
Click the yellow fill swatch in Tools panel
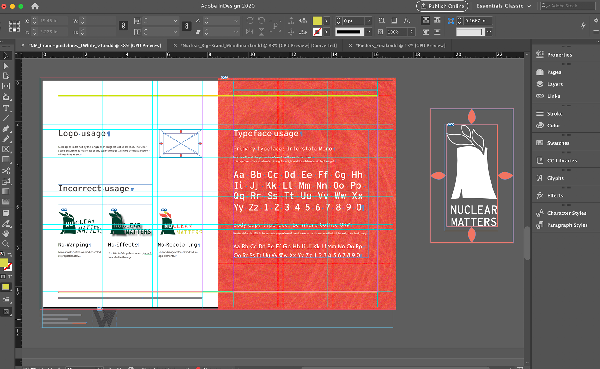coord(4,263)
